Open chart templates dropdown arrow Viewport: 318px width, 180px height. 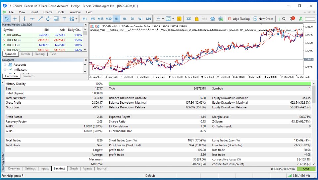click(x=173, y=19)
